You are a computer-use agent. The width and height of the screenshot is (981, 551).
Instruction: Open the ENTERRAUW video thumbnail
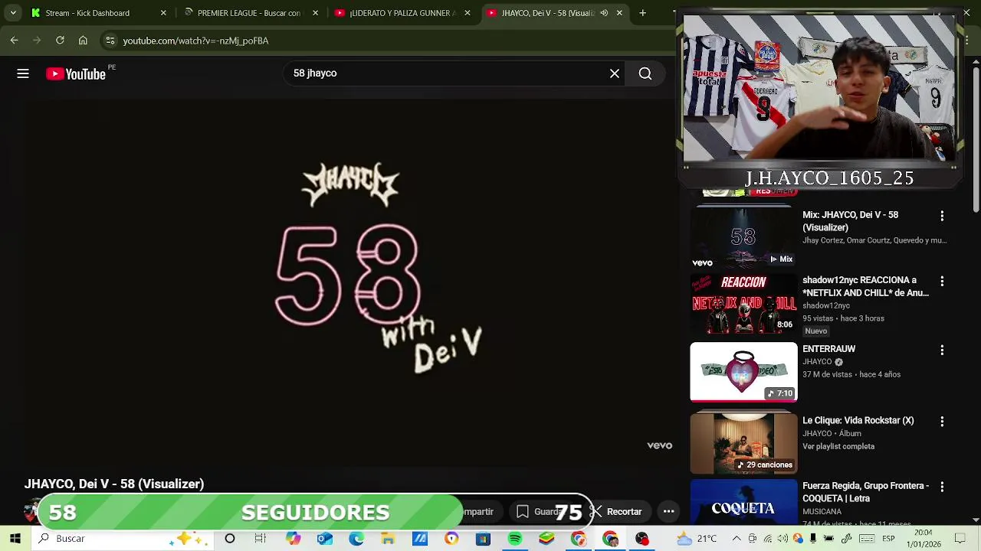pos(743,372)
